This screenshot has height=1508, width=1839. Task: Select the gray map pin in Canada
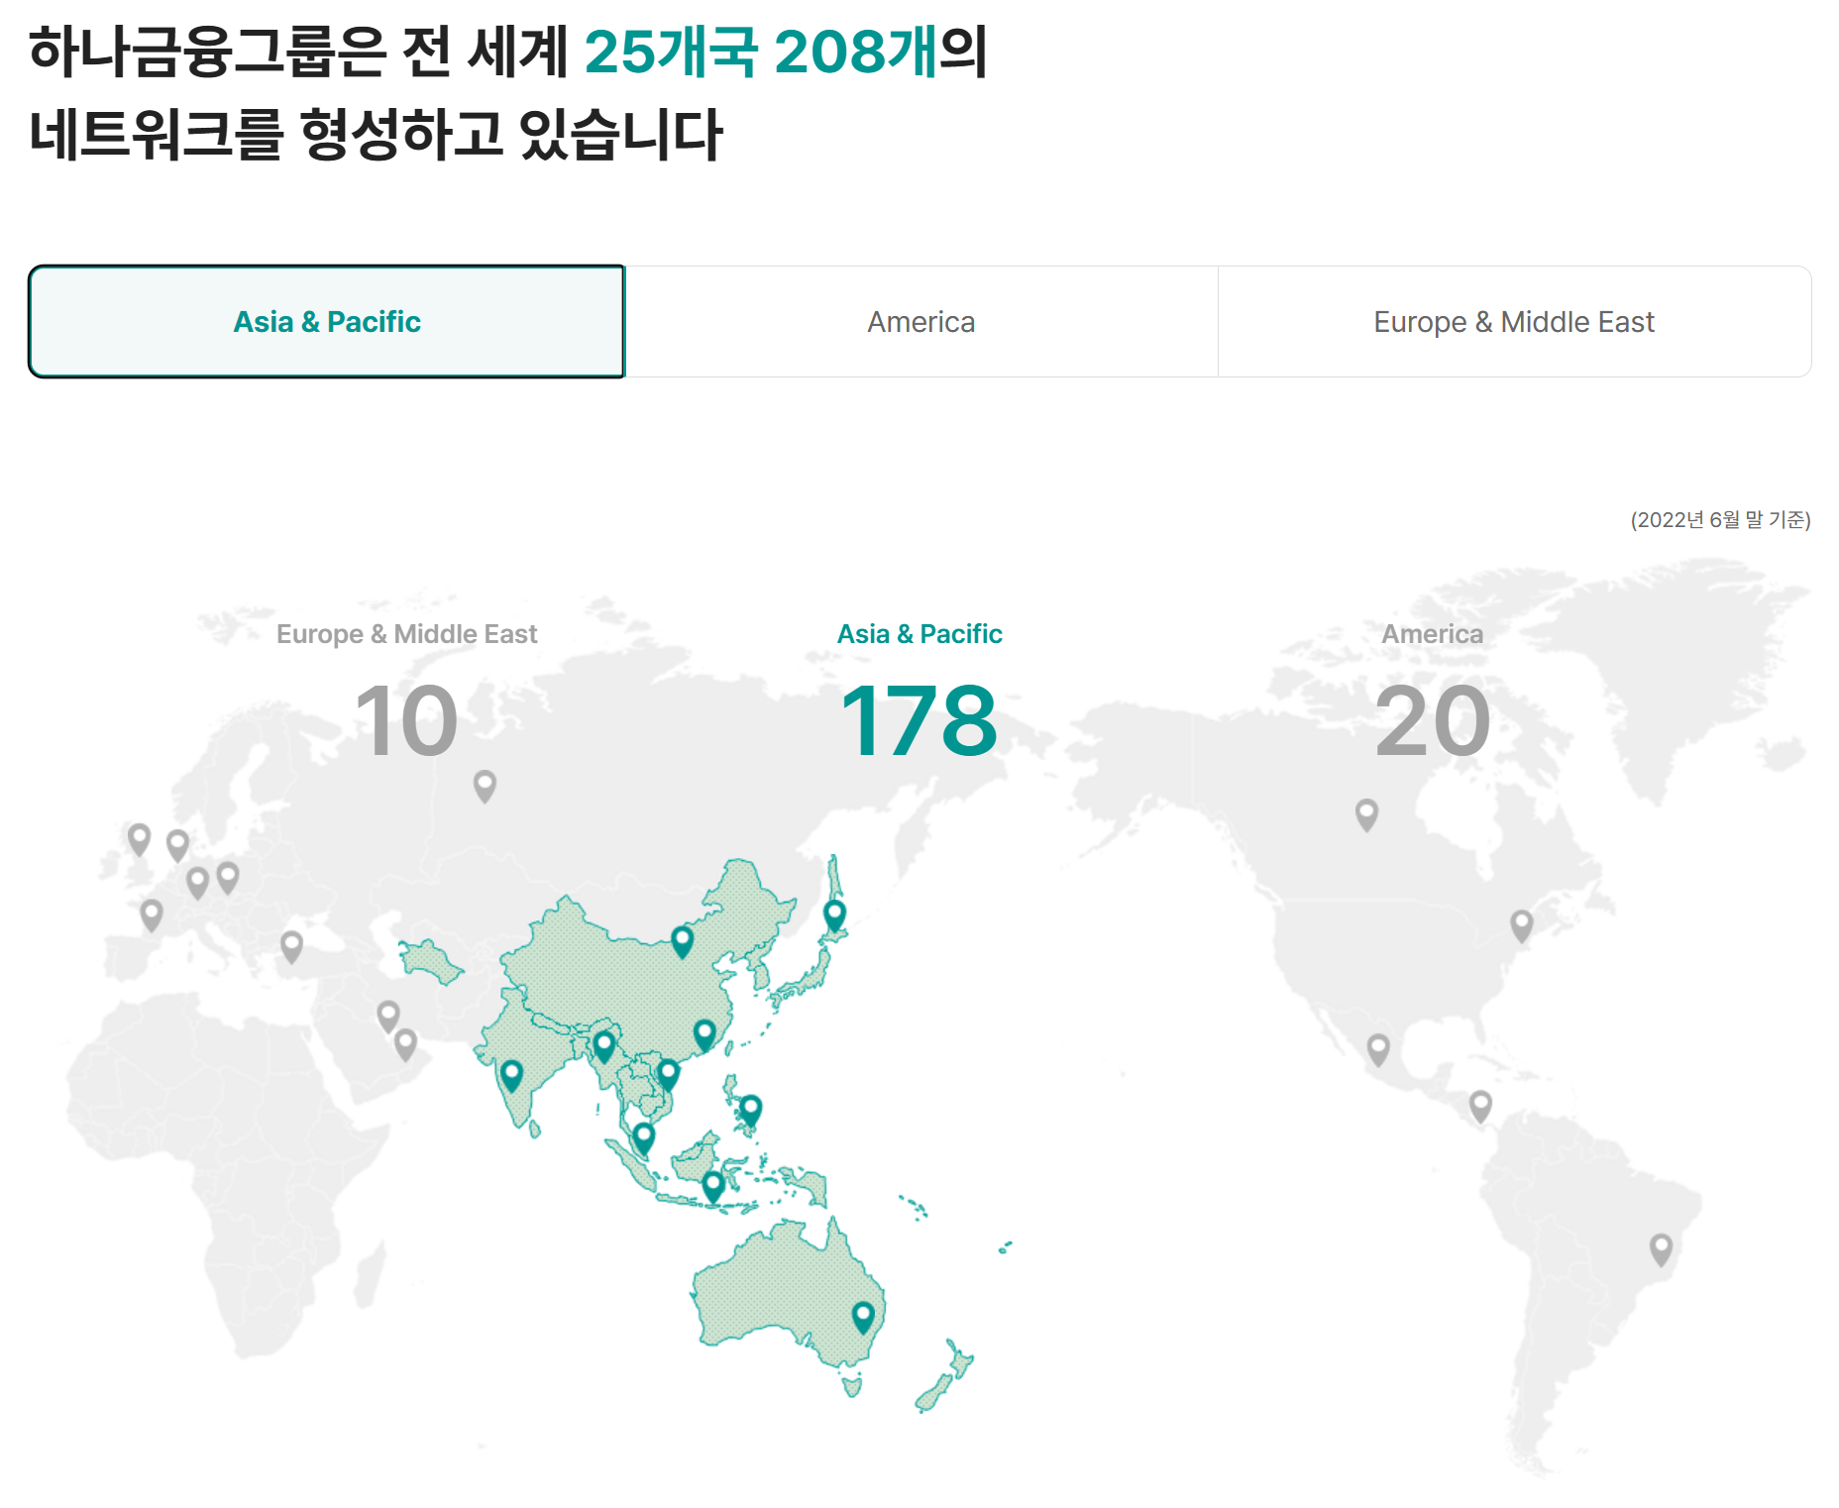tap(1366, 816)
